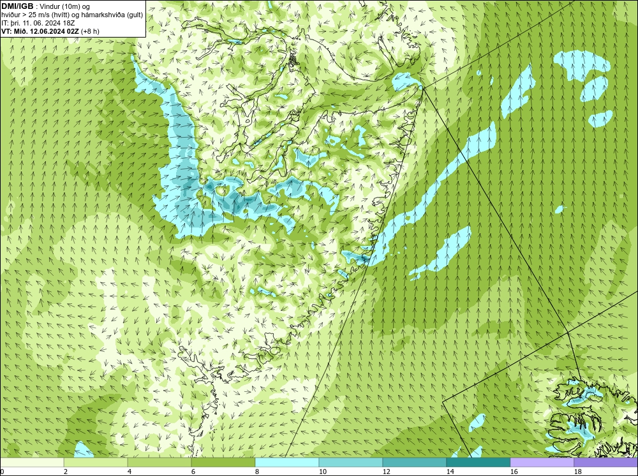Image resolution: width=638 pixels, height=476 pixels.
Task: Click the scale label '6'
Action: [194, 472]
